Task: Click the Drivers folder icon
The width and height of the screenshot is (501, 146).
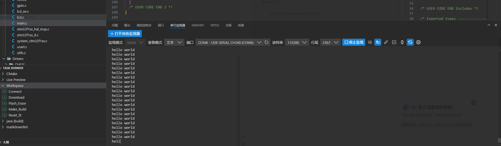Action: 9,59
